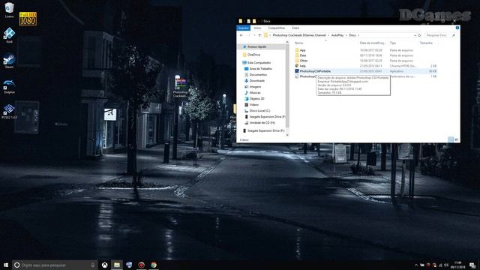The width and height of the screenshot is (480, 270).
Task: Expand chevron after Docs in address bar
Action: [358, 35]
